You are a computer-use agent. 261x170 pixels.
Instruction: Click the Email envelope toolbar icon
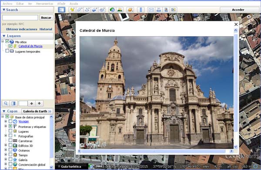[x=151, y=10]
